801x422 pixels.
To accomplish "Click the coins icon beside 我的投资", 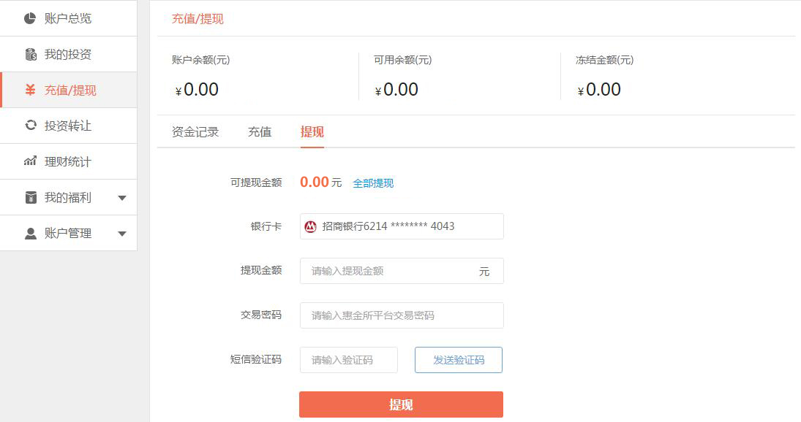I will pyautogui.click(x=31, y=54).
